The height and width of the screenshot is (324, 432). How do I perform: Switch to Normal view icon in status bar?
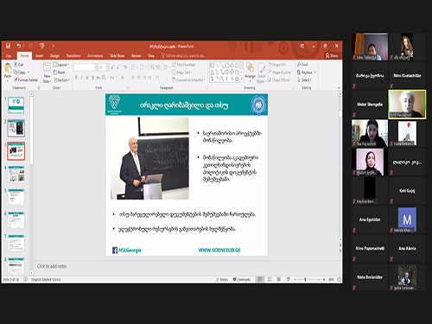(x=260, y=279)
